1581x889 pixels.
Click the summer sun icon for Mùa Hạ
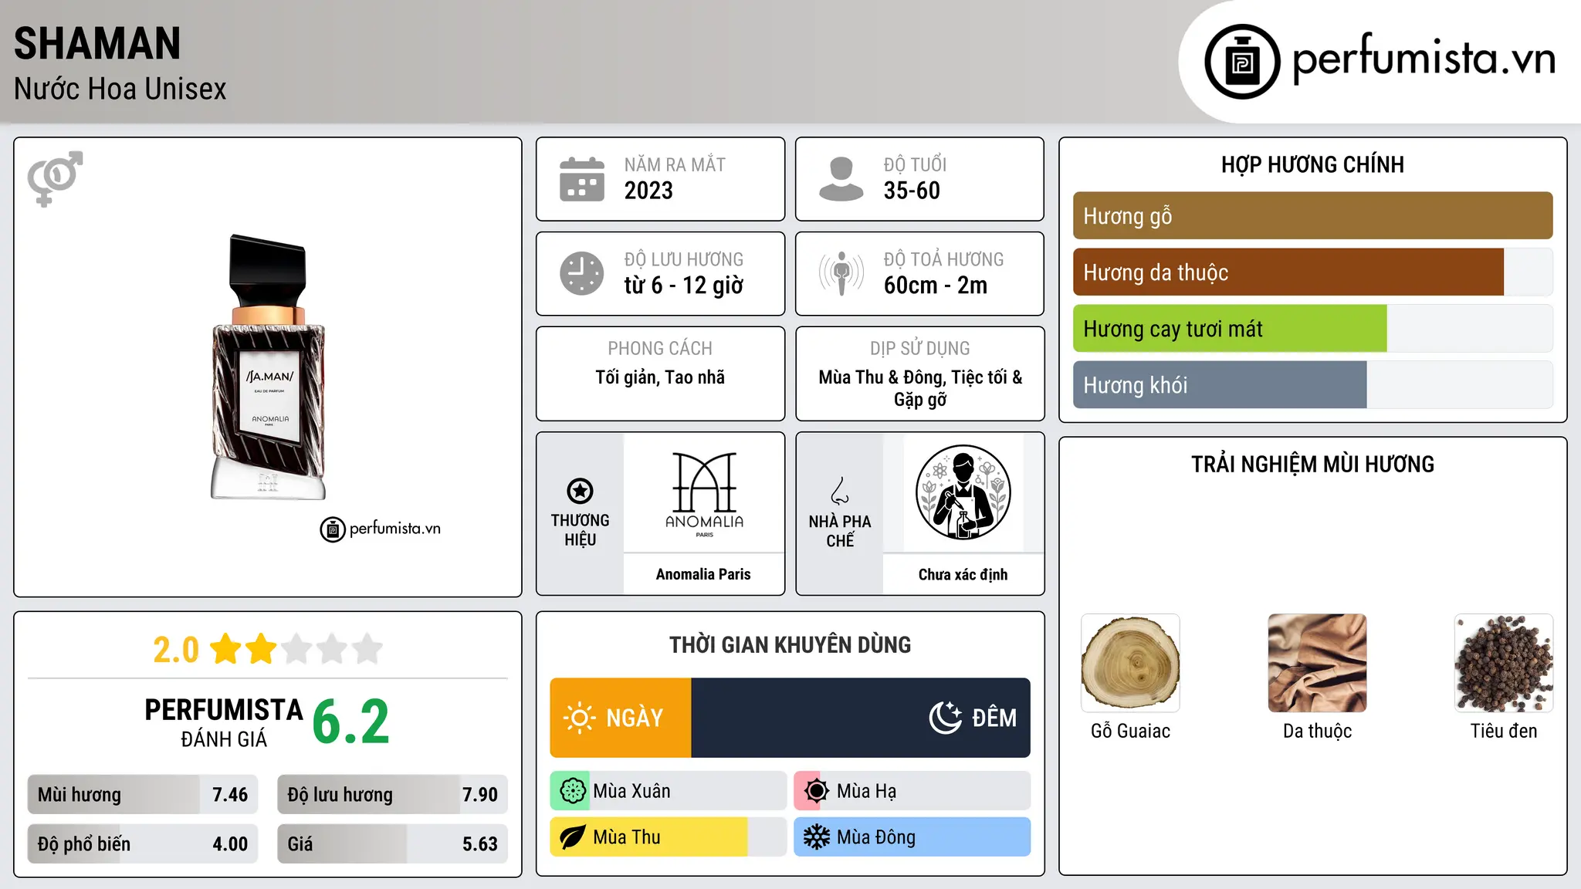(816, 791)
